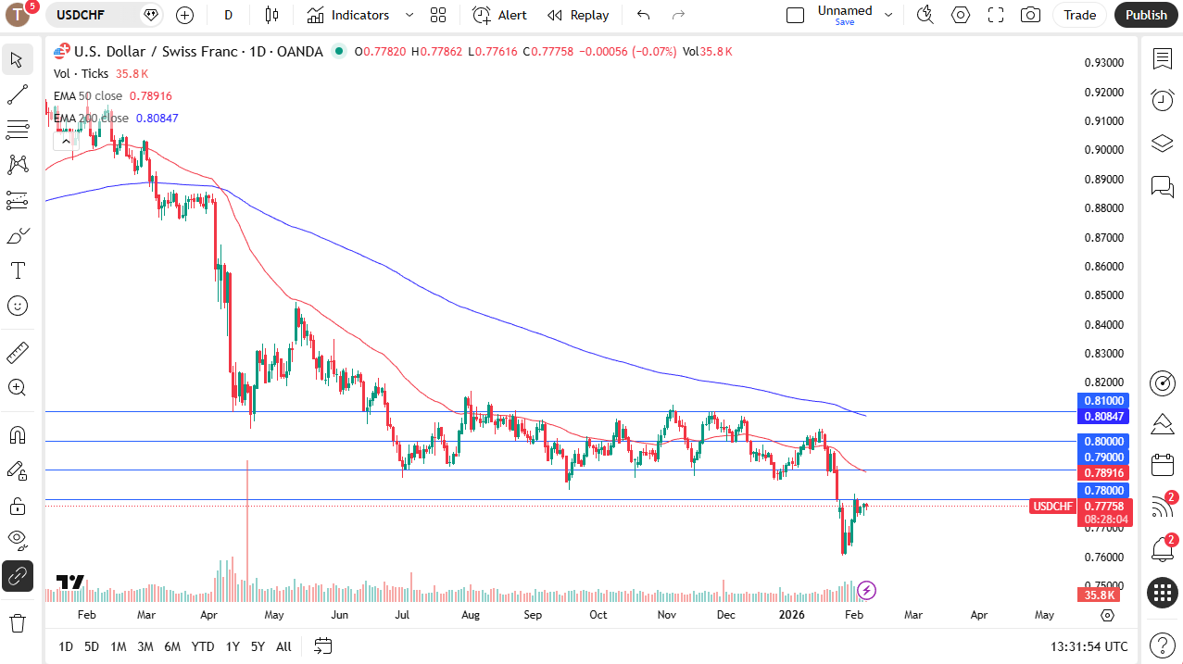The width and height of the screenshot is (1183, 664).
Task: Publish the chart idea
Action: pos(1147,15)
